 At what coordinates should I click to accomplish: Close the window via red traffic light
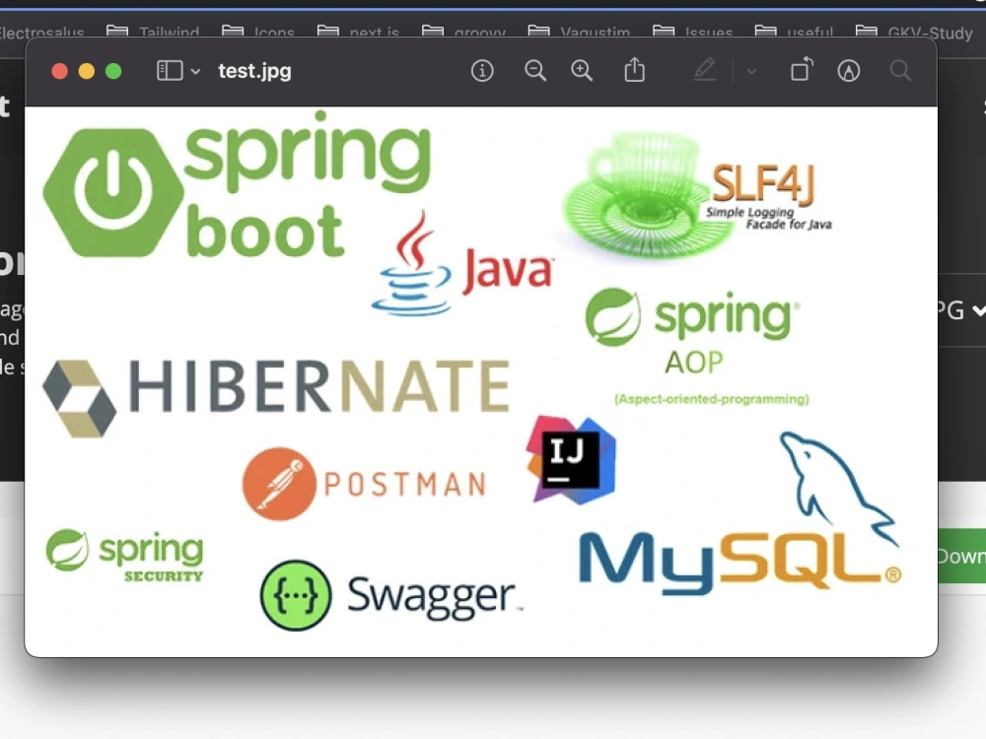point(59,70)
